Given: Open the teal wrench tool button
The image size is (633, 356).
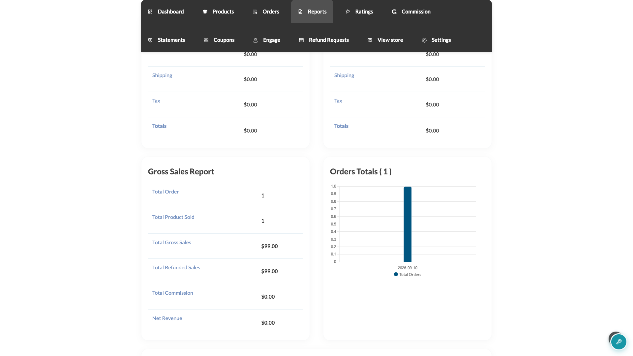Looking at the screenshot, I should (618, 342).
